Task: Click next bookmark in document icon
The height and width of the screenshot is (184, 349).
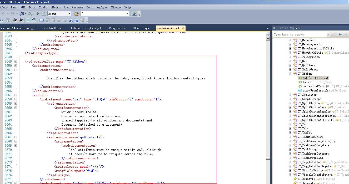Action: 76,20
